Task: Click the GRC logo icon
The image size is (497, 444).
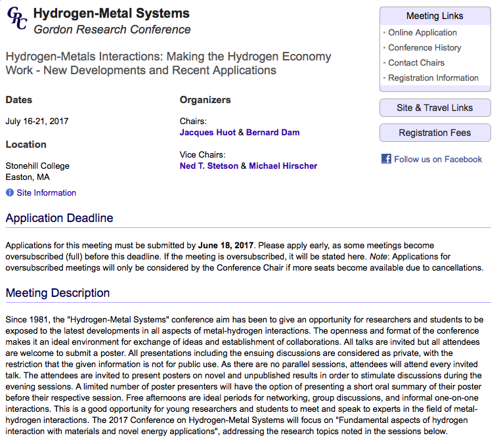Action: [x=17, y=20]
